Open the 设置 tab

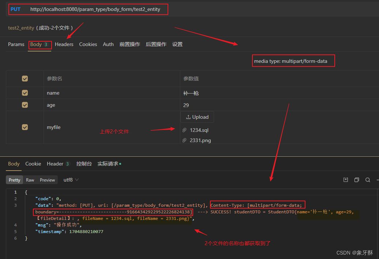[177, 45]
